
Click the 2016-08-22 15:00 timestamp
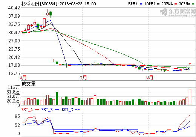coord(78,4)
